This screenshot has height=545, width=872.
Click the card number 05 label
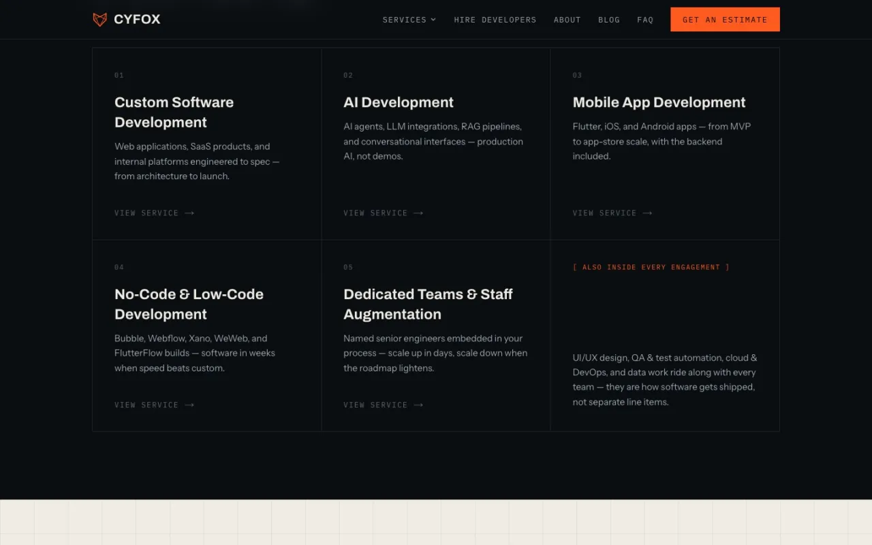(348, 268)
